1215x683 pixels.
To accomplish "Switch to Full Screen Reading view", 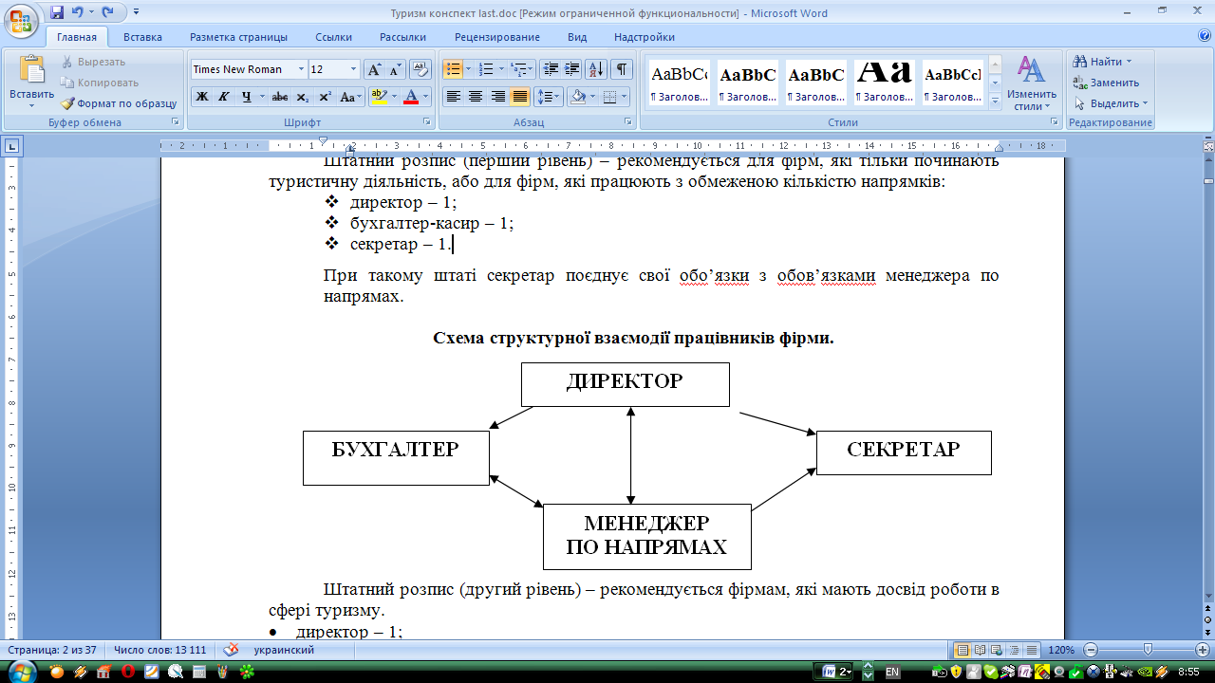I will tap(981, 650).
